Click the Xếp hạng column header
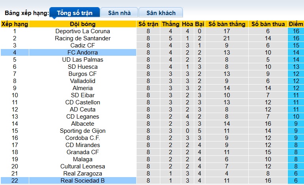The width and height of the screenshot is (304, 185). point(15,24)
